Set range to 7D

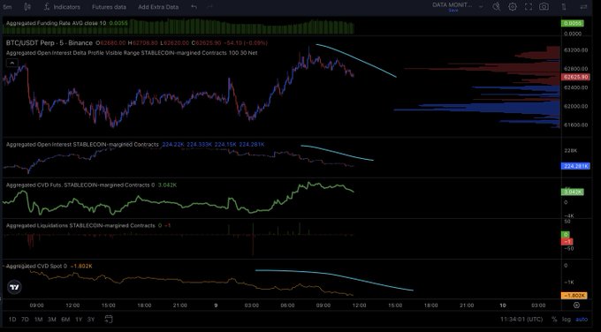point(25,319)
